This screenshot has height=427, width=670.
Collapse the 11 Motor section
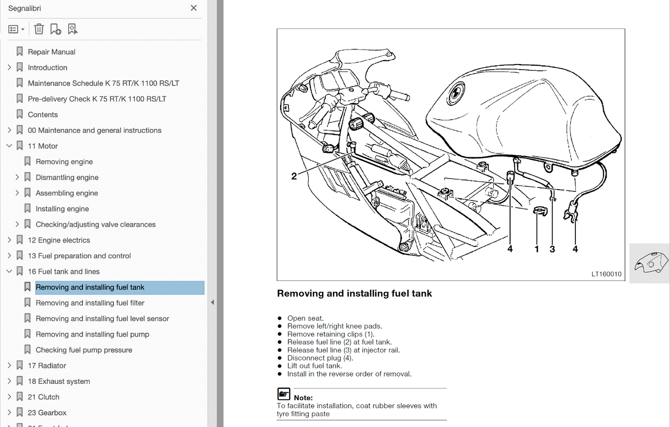tap(9, 146)
